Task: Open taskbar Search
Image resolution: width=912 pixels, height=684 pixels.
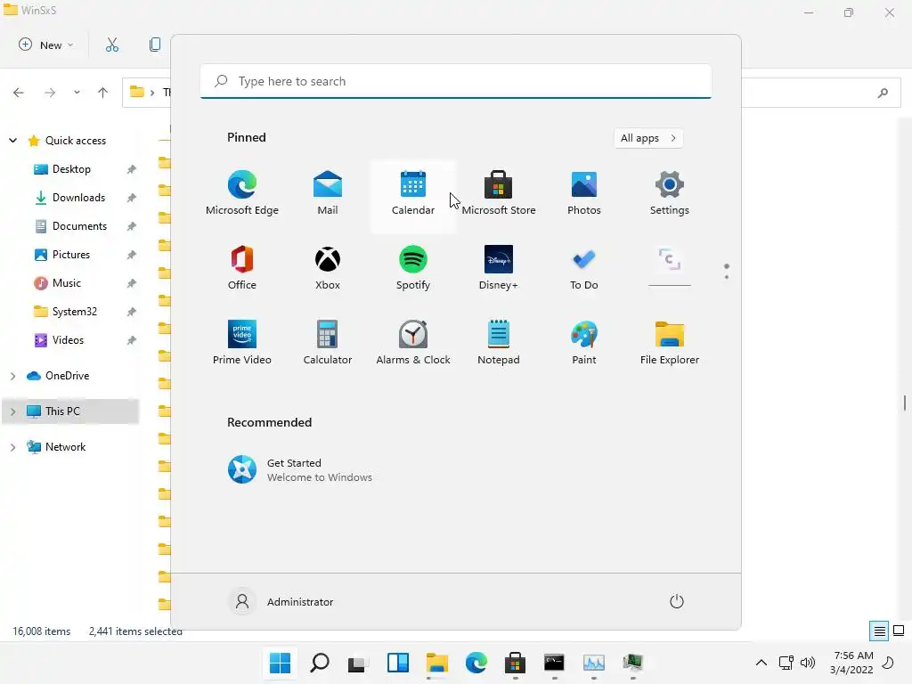Action: click(x=320, y=663)
